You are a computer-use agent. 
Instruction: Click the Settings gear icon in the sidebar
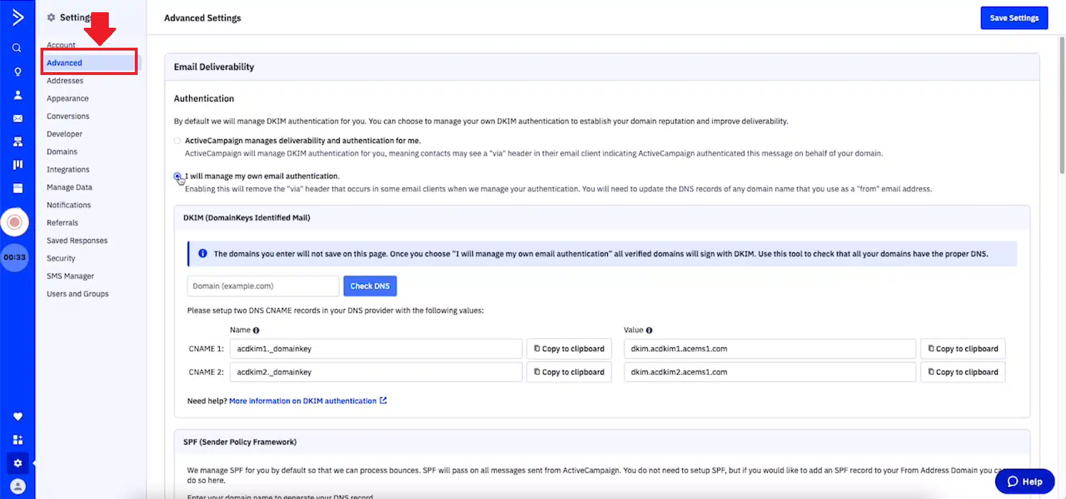coord(18,463)
